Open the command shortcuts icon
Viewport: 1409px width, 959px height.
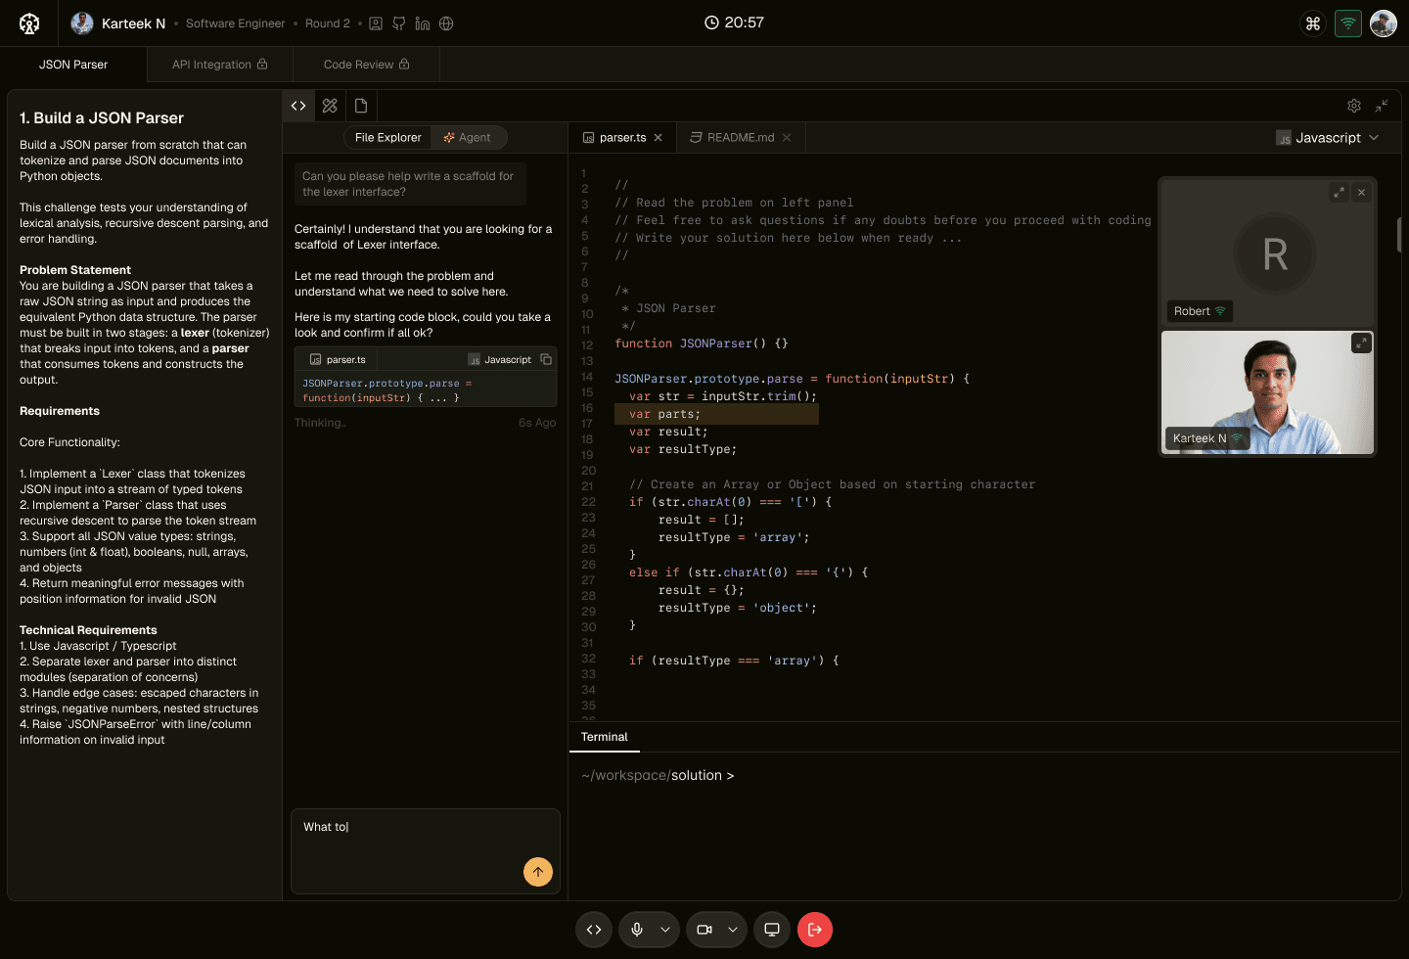click(1313, 23)
